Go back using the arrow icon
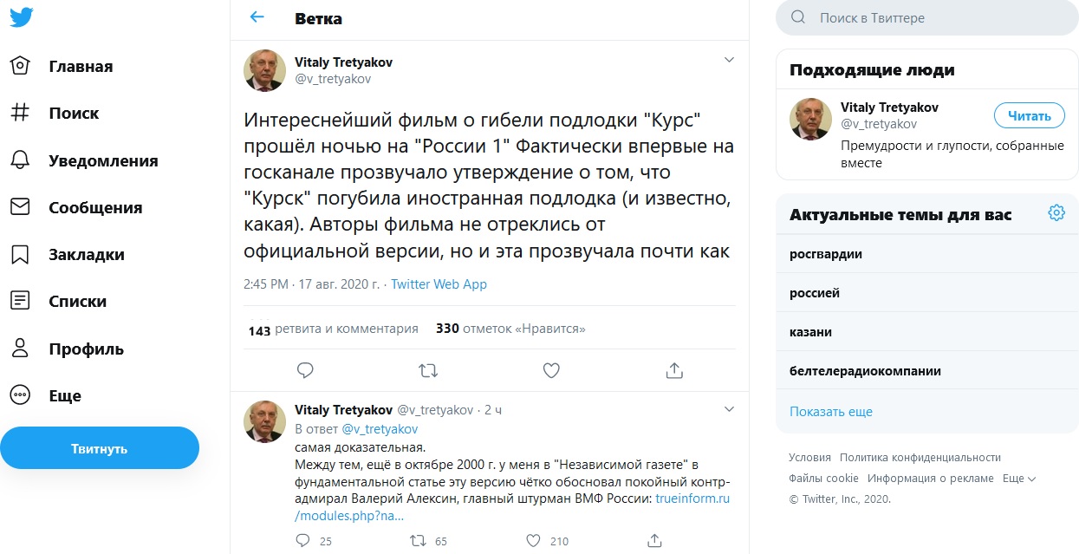This screenshot has width=1079, height=554. (257, 17)
